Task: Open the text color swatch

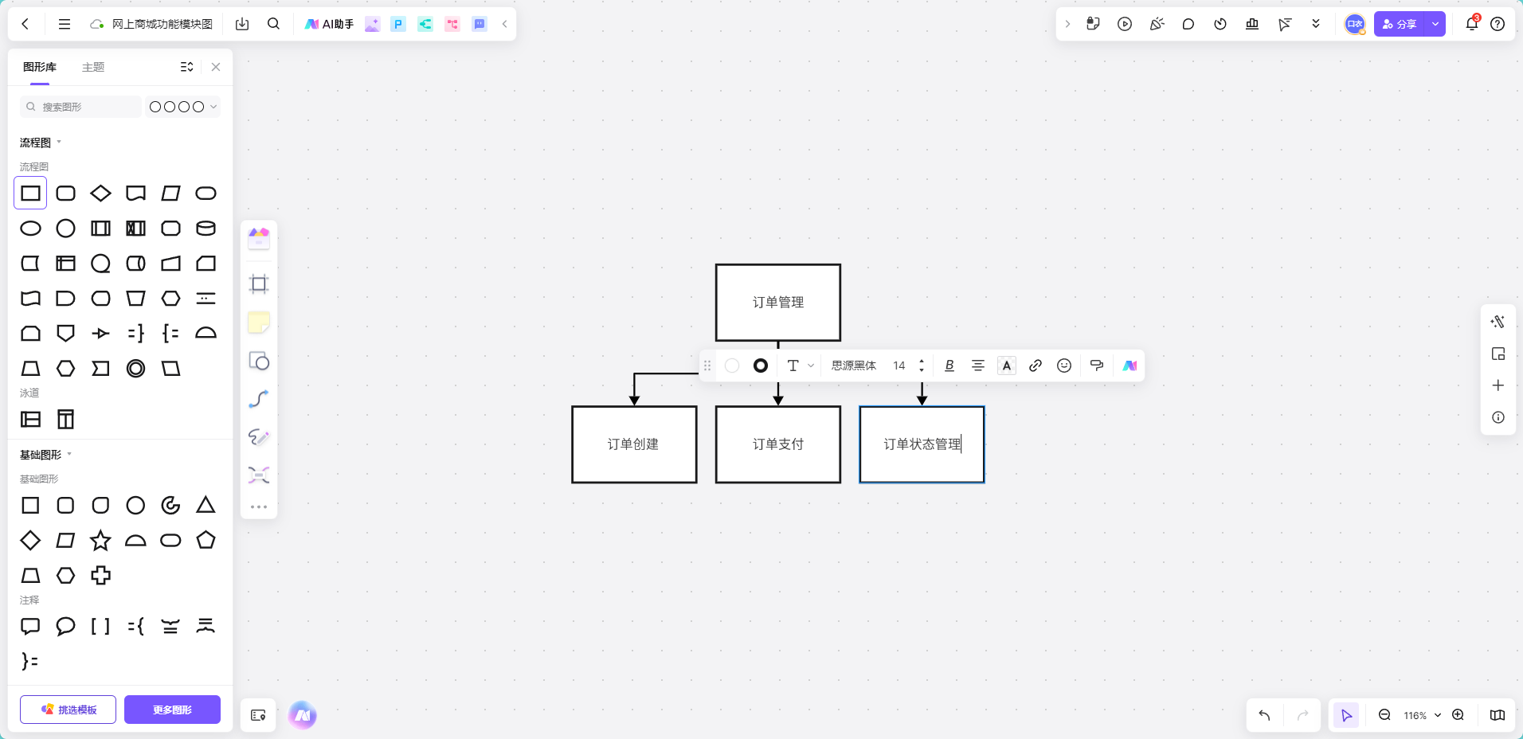Action: 1007,366
